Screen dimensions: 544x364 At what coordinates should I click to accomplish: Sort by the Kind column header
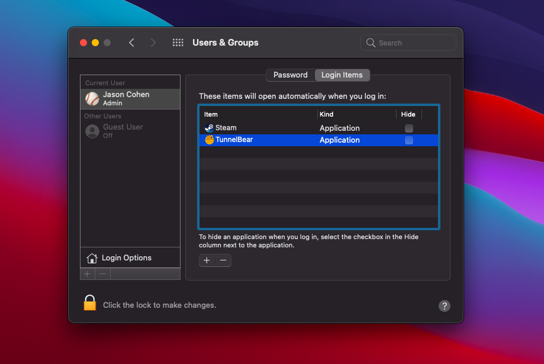tap(327, 114)
